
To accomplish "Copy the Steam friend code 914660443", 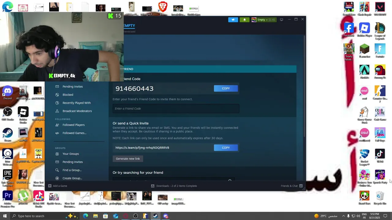I will pyautogui.click(x=226, y=88).
